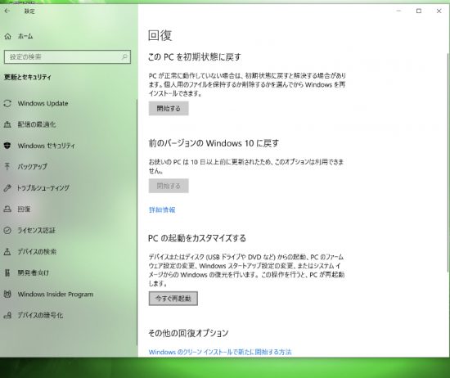Open ホーム in the sidebar
450x378 pixels.
click(x=25, y=37)
